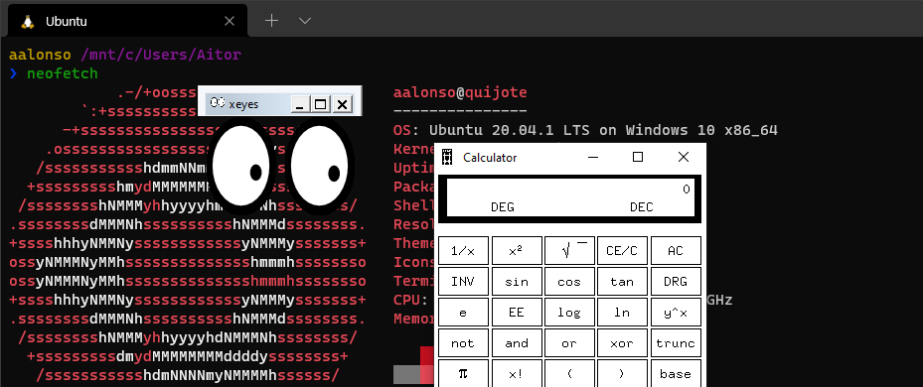This screenshot has height=387, width=923.
Task: Click the x² square key
Action: (517, 250)
